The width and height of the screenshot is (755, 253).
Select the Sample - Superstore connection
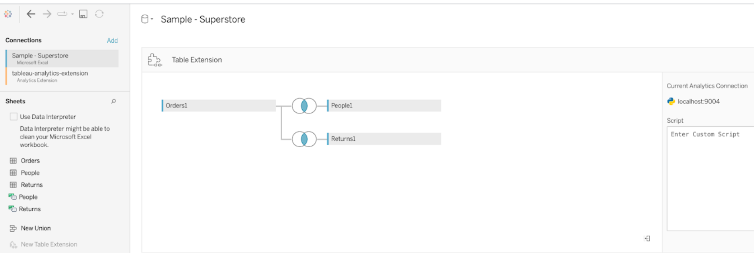tap(62, 58)
